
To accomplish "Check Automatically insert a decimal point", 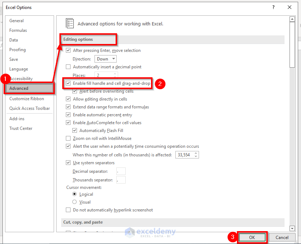I will 68,67.
